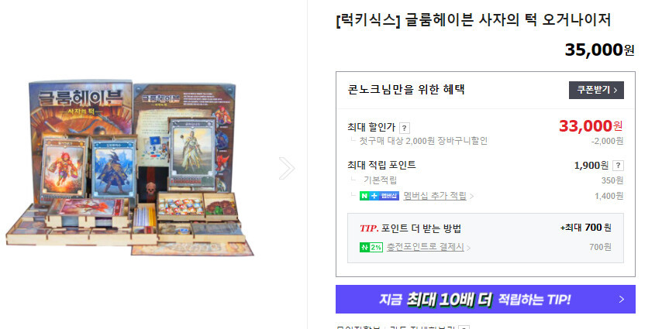Screen dimensions: 662x329
Task: Open help icon beside 최대 할인가
Action: click(x=405, y=128)
